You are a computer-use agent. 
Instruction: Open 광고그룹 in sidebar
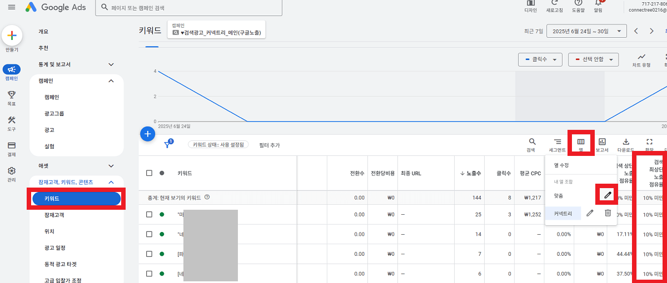54,113
